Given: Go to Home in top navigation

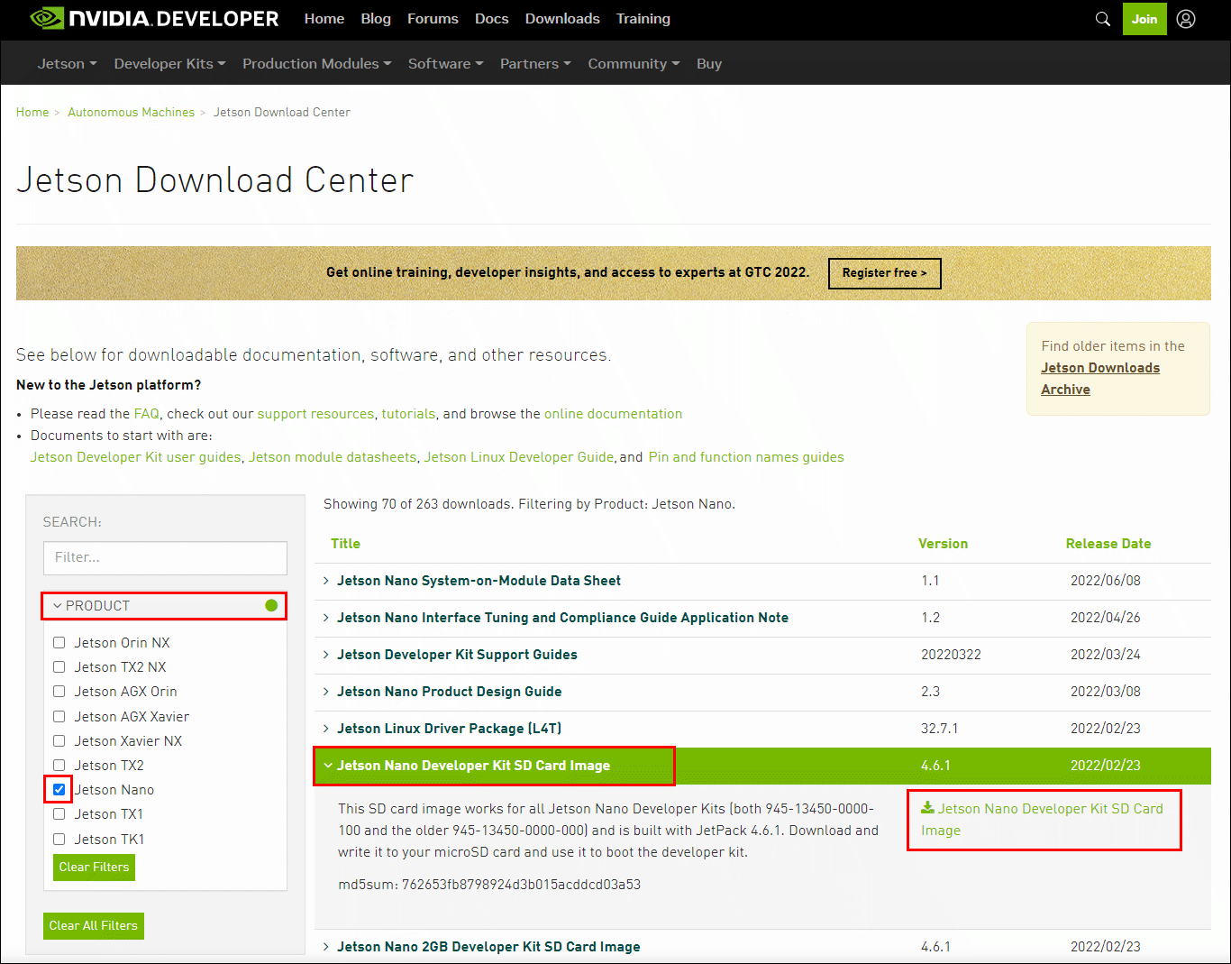Looking at the screenshot, I should (324, 19).
